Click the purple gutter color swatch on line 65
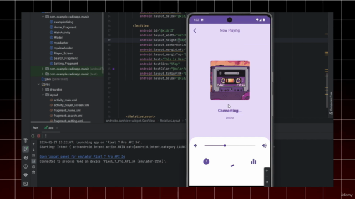Image resolution: width=355 pixels, height=199 pixels. point(113,69)
